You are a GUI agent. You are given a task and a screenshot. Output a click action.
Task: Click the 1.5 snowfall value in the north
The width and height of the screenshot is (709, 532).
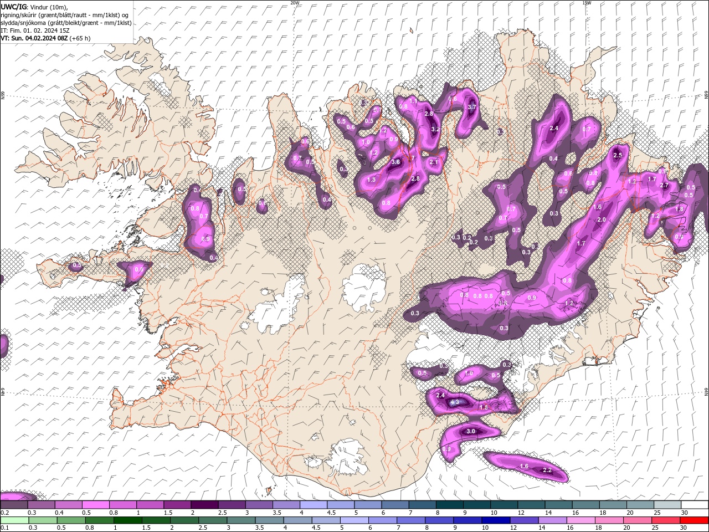tap(372, 180)
